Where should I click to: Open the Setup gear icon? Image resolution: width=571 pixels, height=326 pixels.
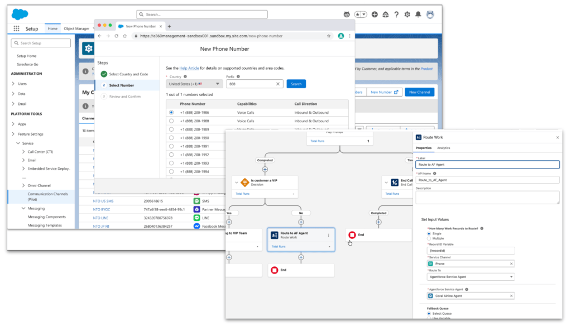pyautogui.click(x=407, y=15)
